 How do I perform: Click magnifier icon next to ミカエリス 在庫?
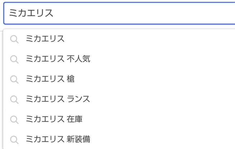click(14, 120)
